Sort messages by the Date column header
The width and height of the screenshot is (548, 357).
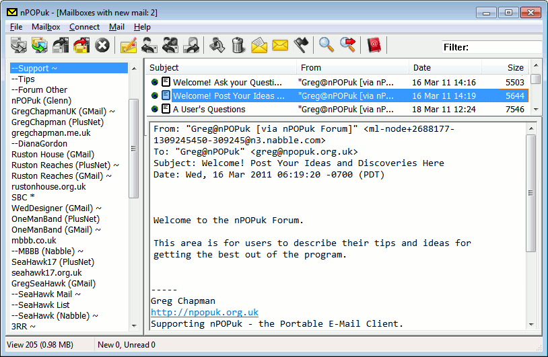tap(445, 67)
